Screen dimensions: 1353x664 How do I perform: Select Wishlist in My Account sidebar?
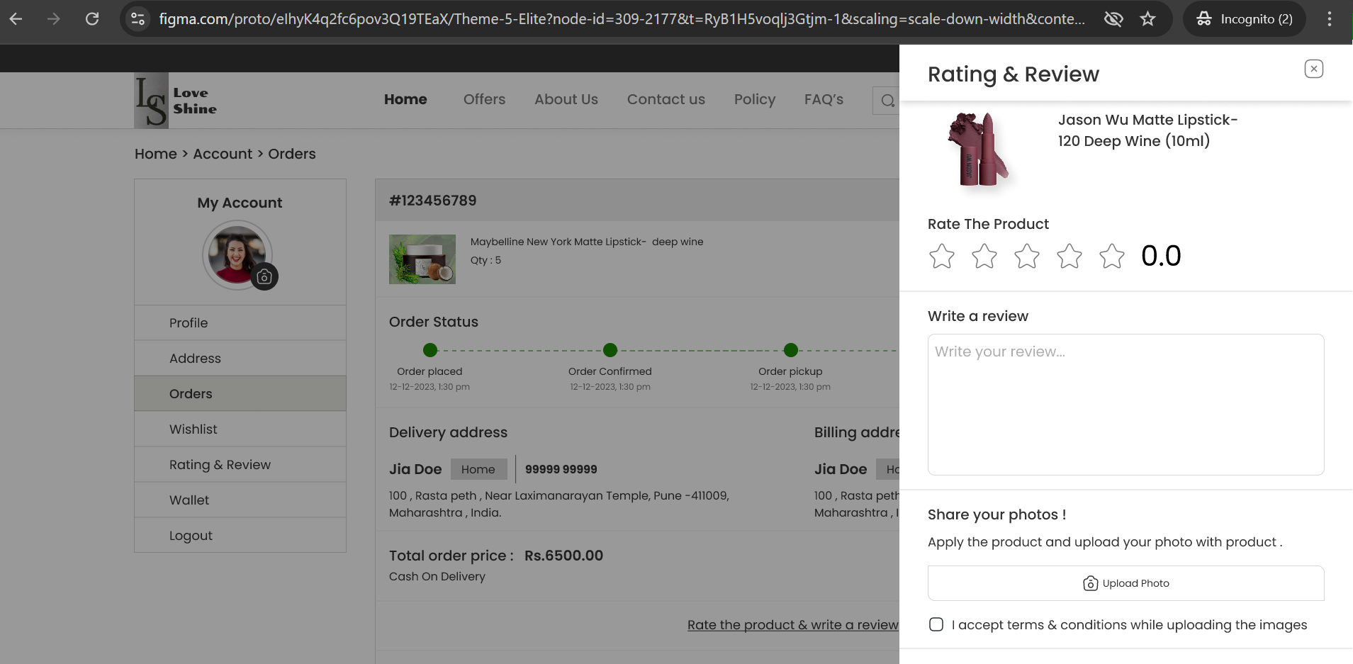[240, 429]
